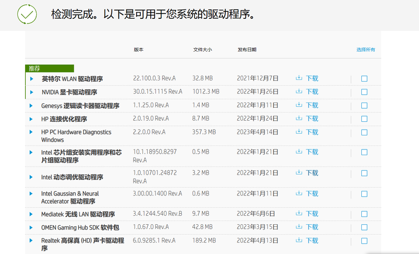Tick the NVIDIA 显卡驱动程序 checkbox
Viewport: 419px width, 254px height.
365,92
